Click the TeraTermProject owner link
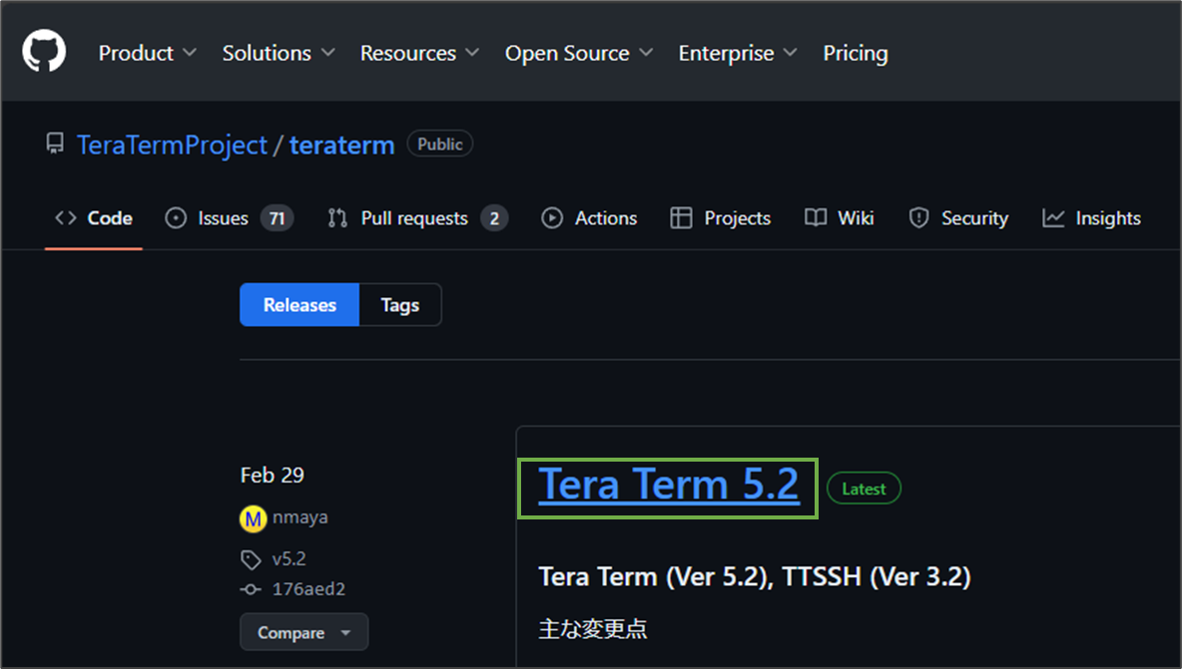1182x669 pixels. click(172, 145)
